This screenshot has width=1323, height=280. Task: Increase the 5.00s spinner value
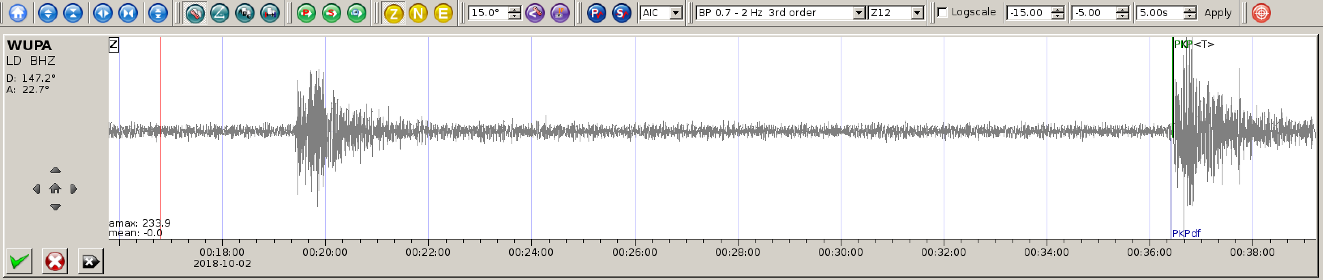pyautogui.click(x=1190, y=10)
